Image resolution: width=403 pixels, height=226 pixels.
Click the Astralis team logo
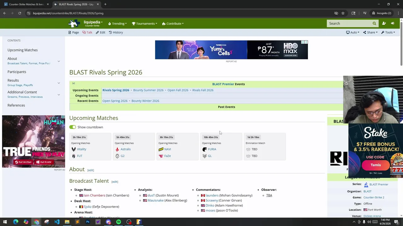point(117,149)
